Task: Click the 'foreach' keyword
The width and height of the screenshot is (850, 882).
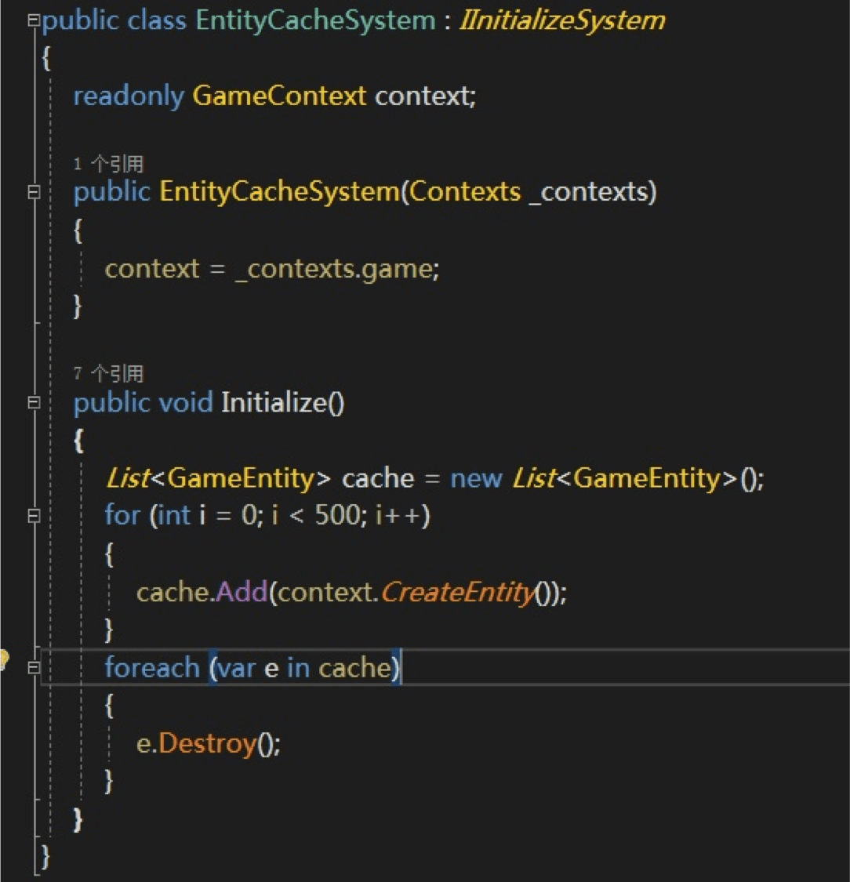Action: pos(152,668)
